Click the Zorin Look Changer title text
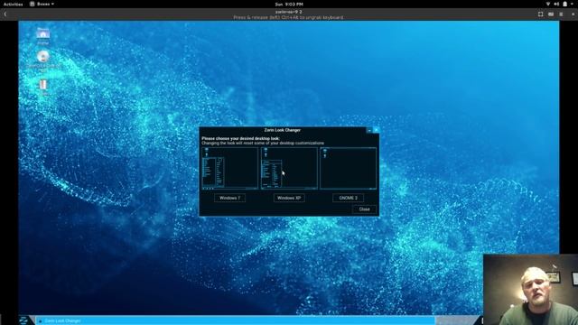The width and height of the screenshot is (578, 325). pyautogui.click(x=283, y=130)
